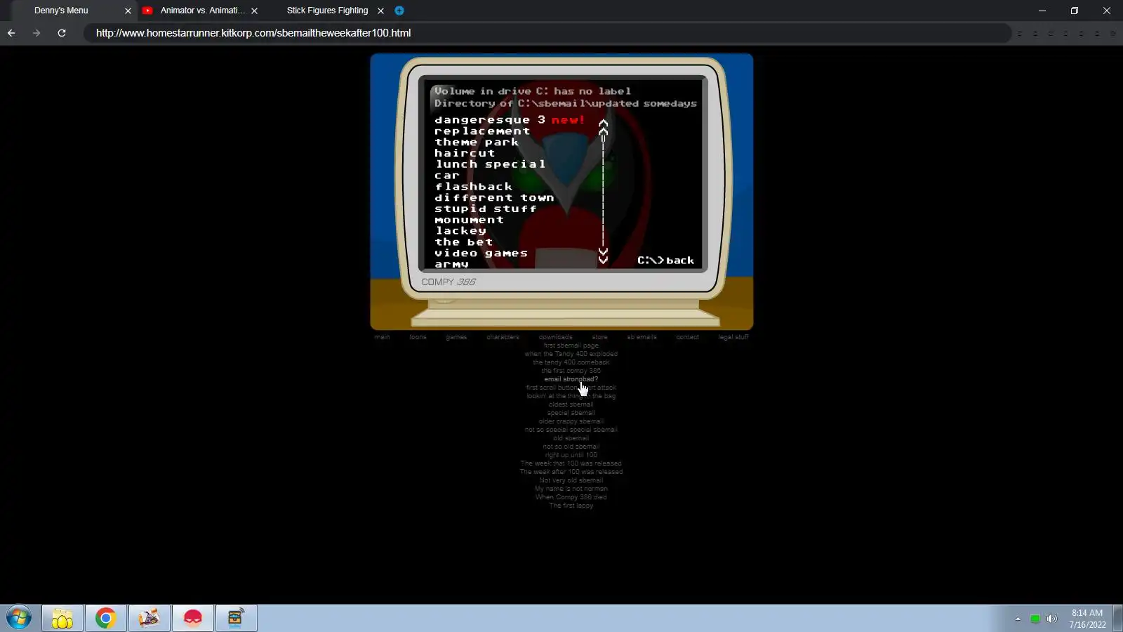
Task: Open the 'dangeresque 3' sbemail
Action: [490, 119]
